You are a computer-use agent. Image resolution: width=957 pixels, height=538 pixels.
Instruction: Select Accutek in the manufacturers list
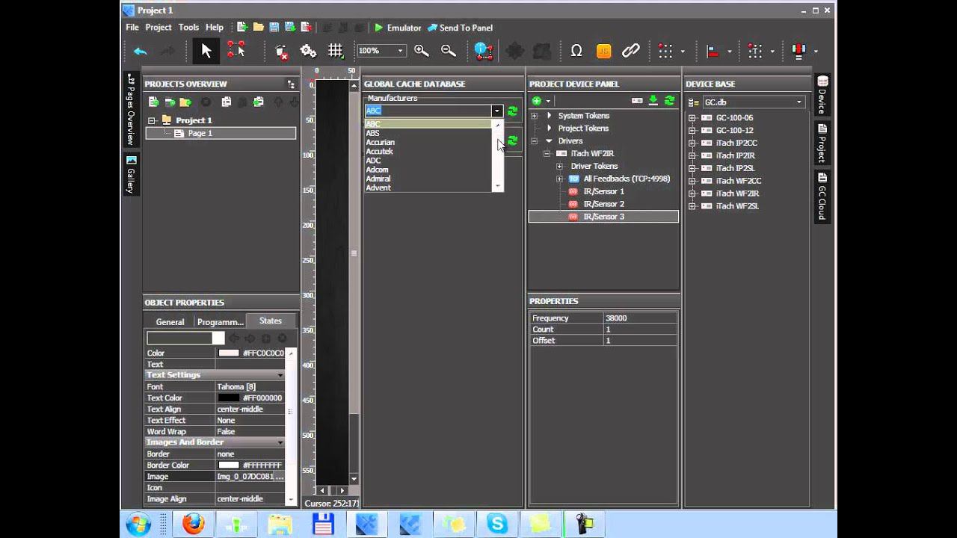coord(380,152)
